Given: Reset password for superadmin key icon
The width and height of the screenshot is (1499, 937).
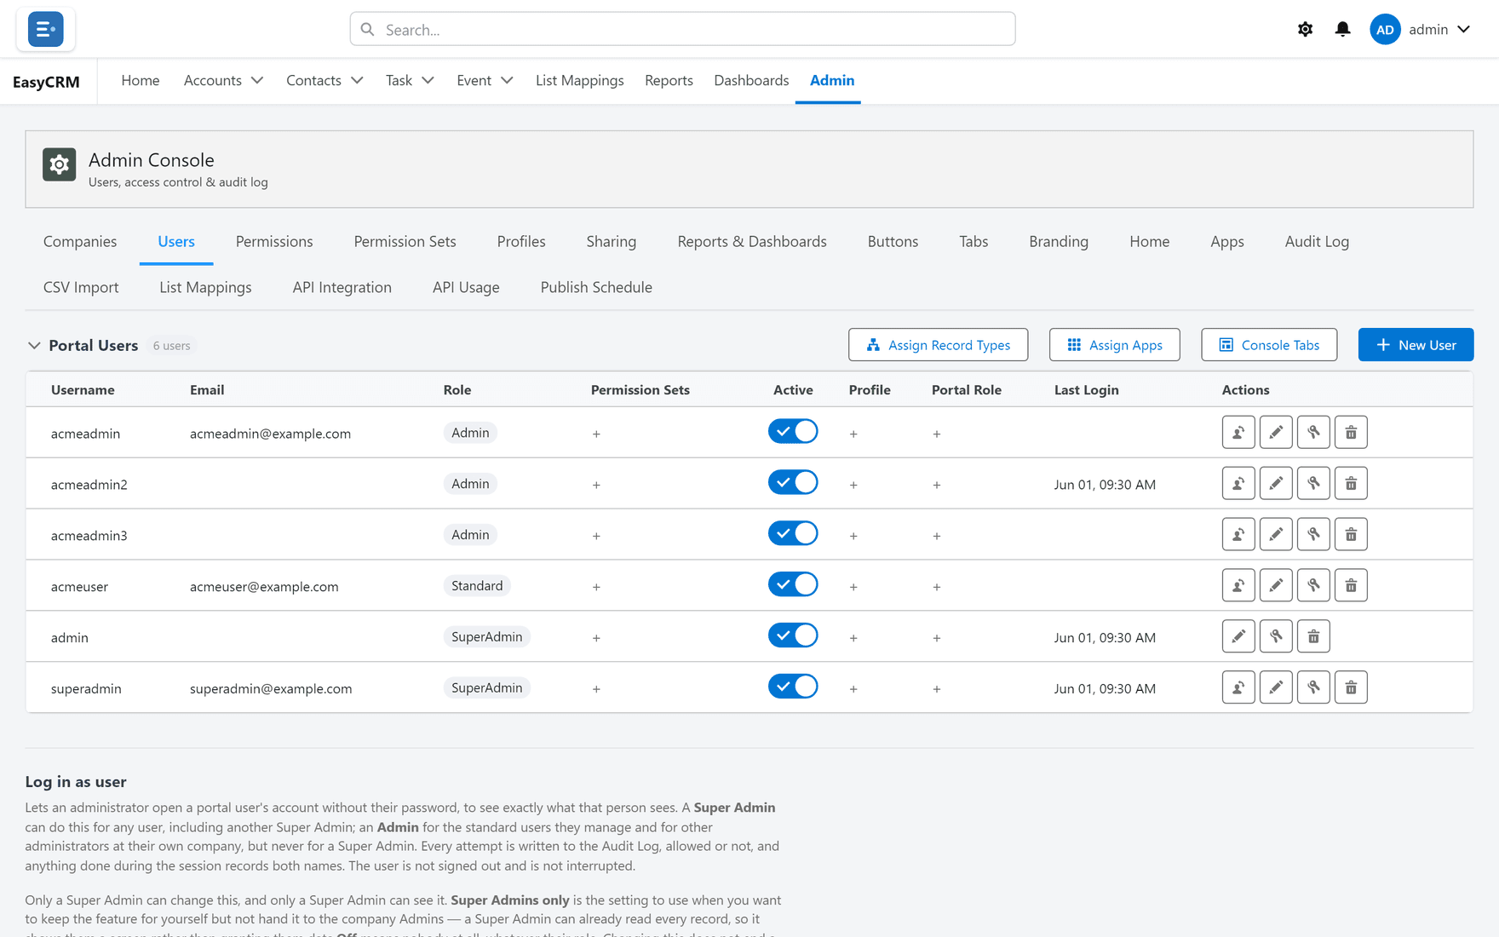Looking at the screenshot, I should pos(1313,688).
